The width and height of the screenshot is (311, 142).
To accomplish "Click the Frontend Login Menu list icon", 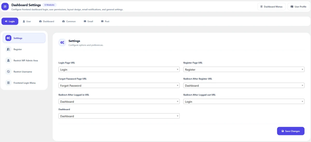I will point(9,83).
